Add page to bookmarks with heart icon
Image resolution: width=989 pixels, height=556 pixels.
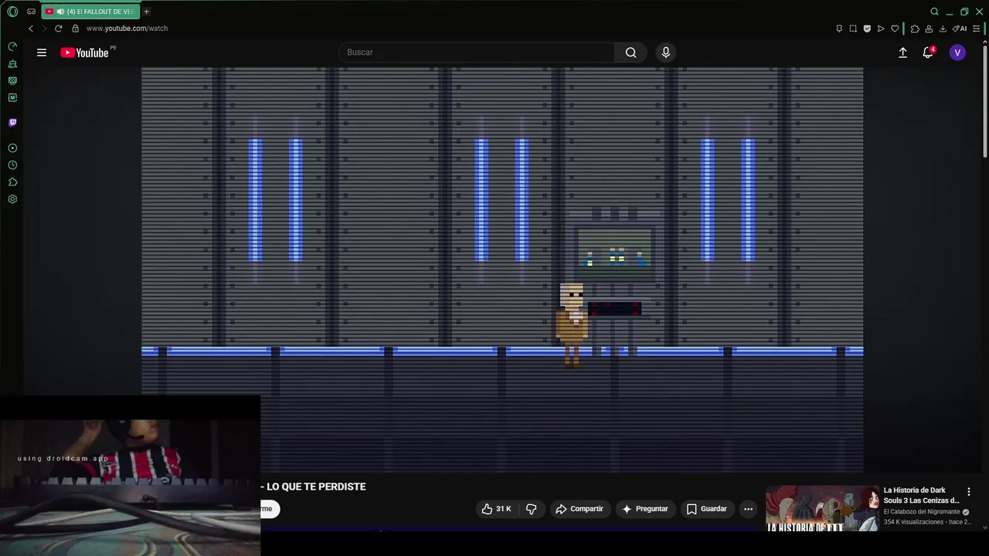click(x=895, y=29)
